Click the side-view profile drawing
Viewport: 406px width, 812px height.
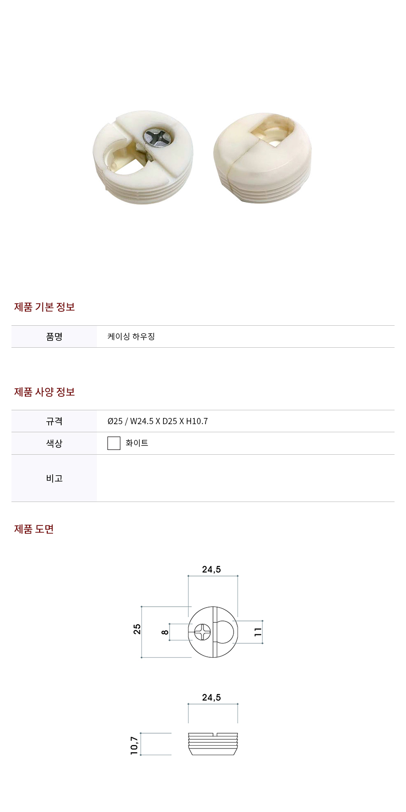click(213, 744)
